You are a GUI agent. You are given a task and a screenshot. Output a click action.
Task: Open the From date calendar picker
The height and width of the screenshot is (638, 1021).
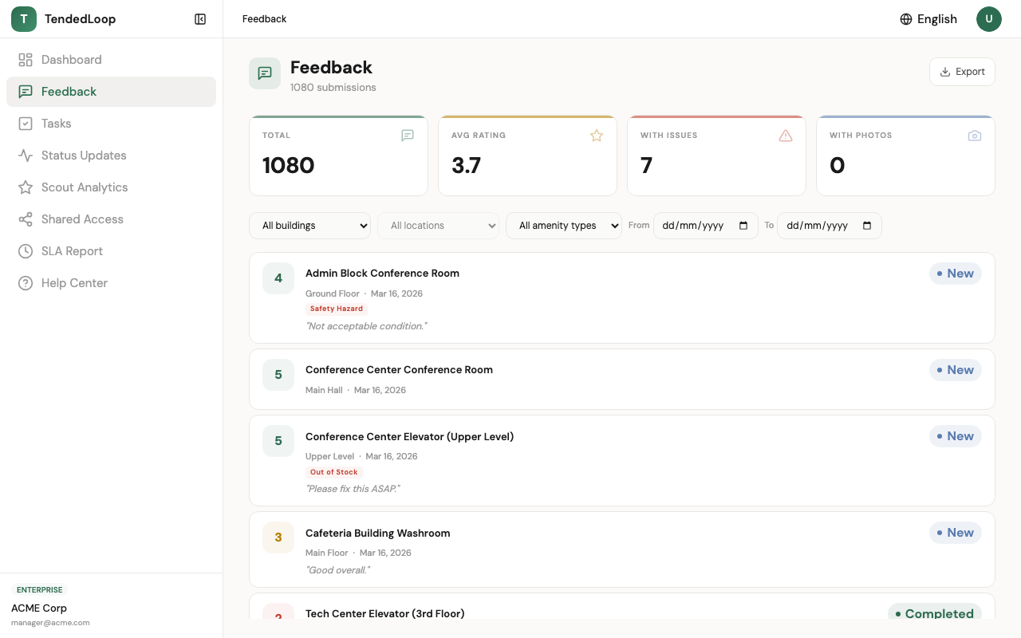coord(743,226)
